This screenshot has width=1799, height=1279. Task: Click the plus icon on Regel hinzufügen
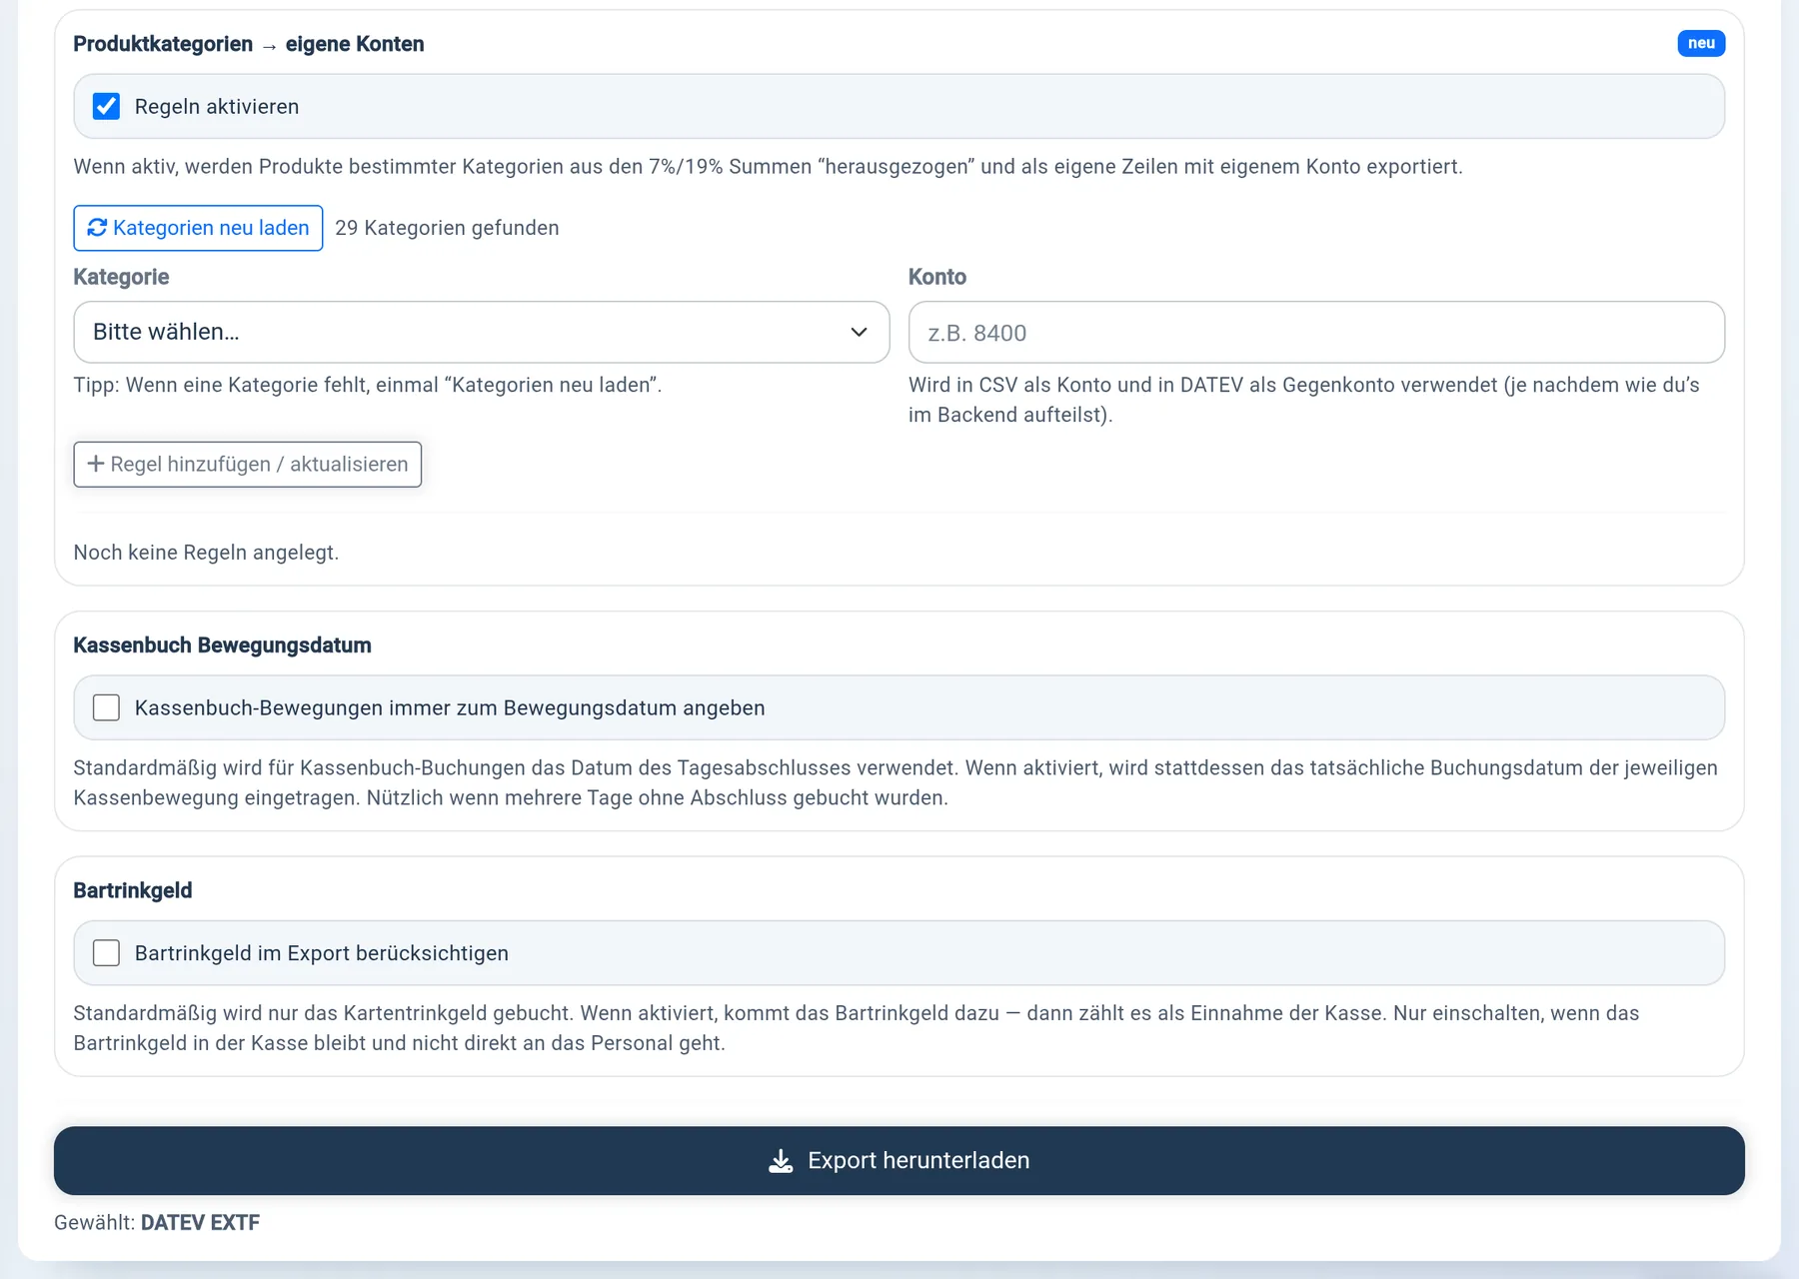point(96,464)
